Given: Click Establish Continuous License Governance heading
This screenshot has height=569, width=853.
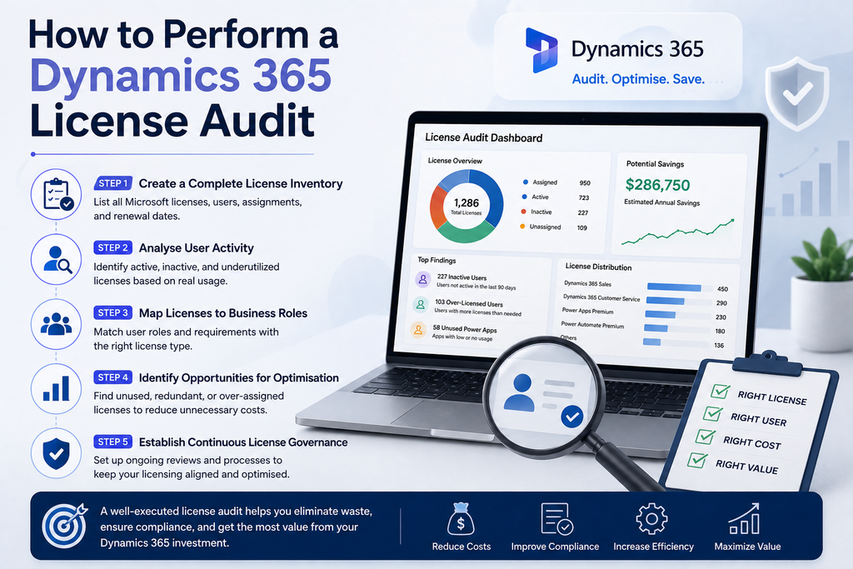Looking at the screenshot, I should tap(243, 442).
